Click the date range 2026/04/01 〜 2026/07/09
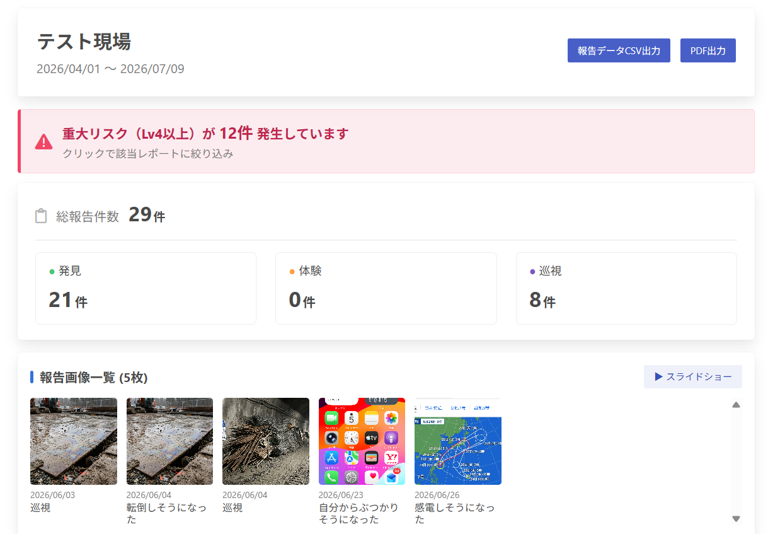The height and width of the screenshot is (534, 768). (110, 69)
